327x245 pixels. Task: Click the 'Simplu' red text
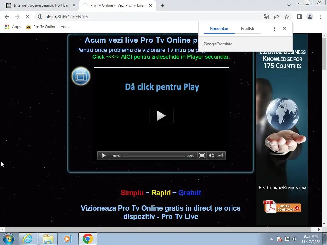coord(132,193)
